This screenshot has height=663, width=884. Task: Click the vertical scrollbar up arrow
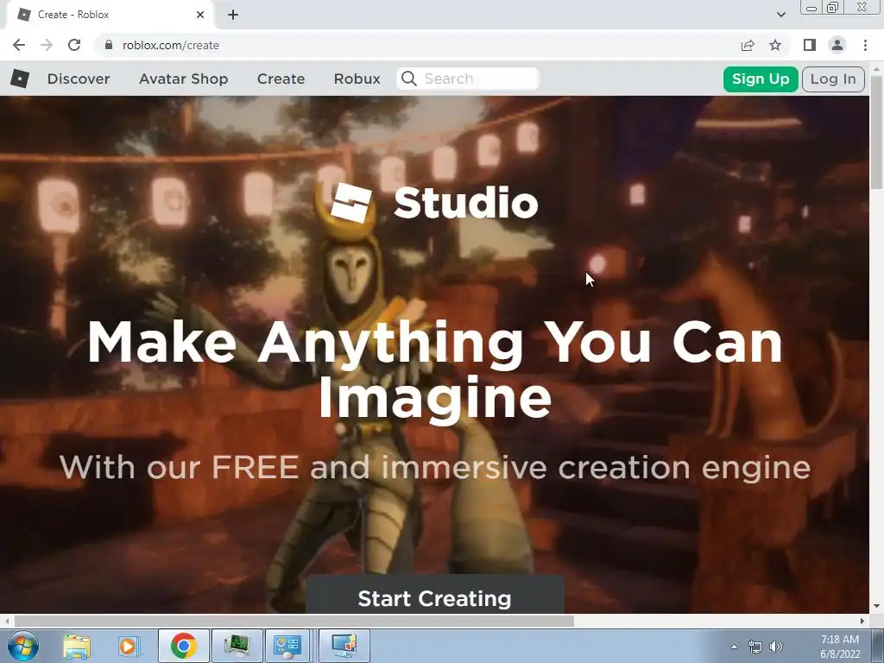pyautogui.click(x=876, y=67)
